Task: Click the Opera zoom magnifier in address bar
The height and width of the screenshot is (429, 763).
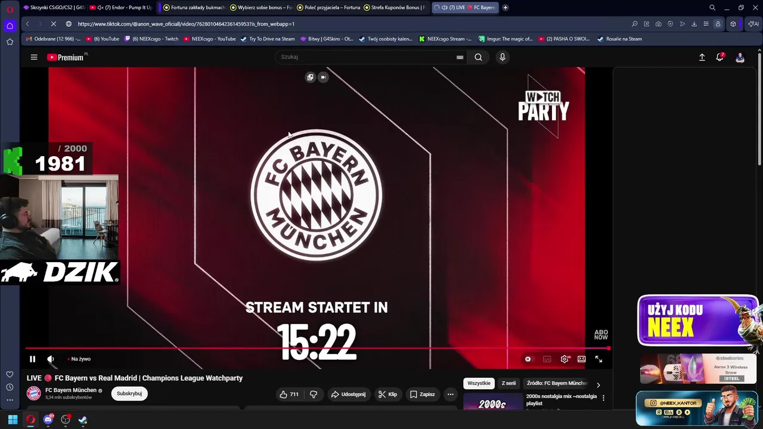Action: coord(634,24)
